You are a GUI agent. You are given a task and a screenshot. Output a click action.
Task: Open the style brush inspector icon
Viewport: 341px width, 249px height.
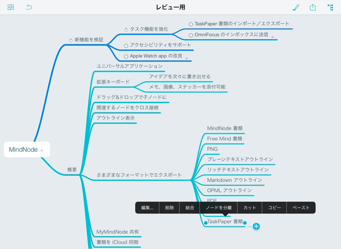click(x=295, y=7)
